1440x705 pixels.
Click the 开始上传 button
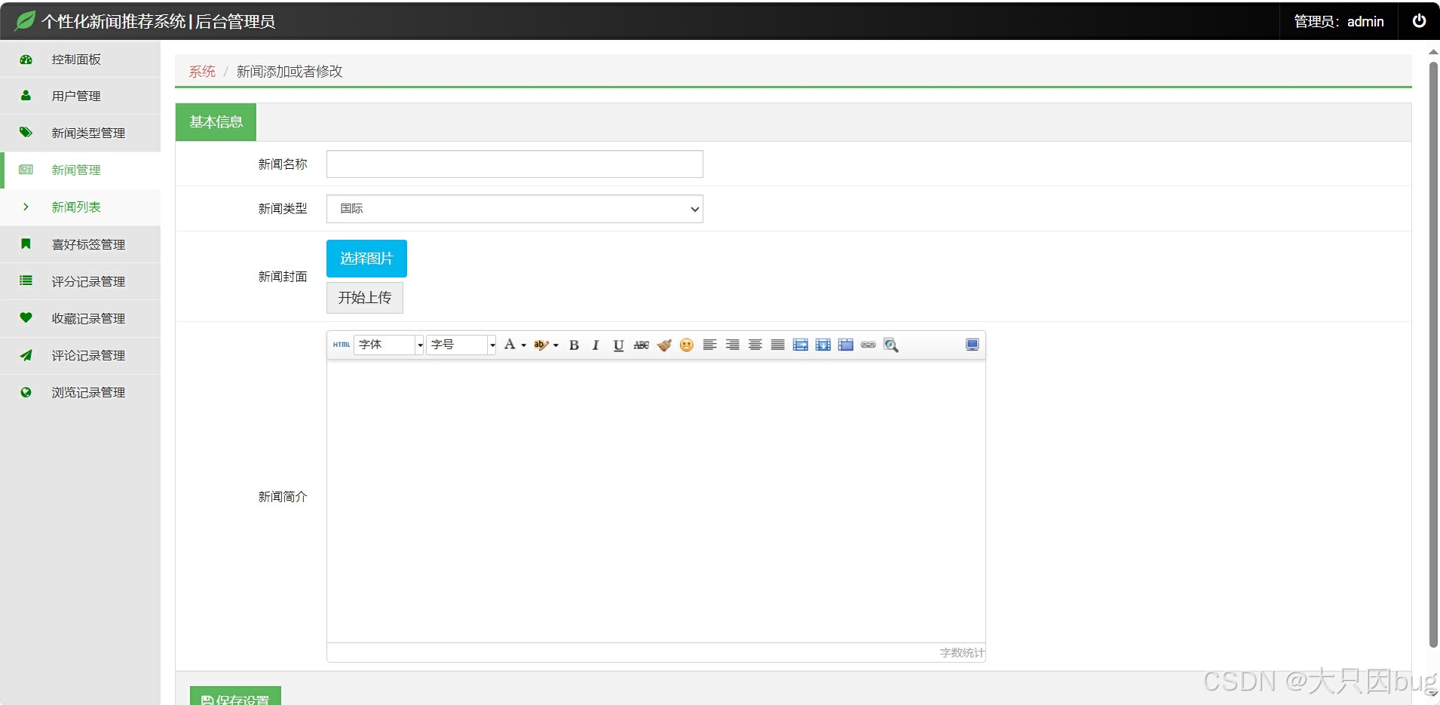tap(365, 298)
